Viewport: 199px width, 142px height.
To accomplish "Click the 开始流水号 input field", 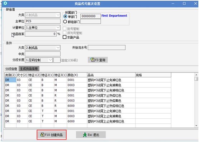I will [106, 47].
